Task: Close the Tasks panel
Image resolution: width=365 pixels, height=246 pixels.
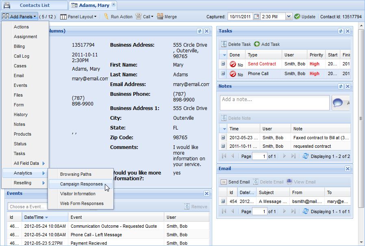Action: coord(348,31)
